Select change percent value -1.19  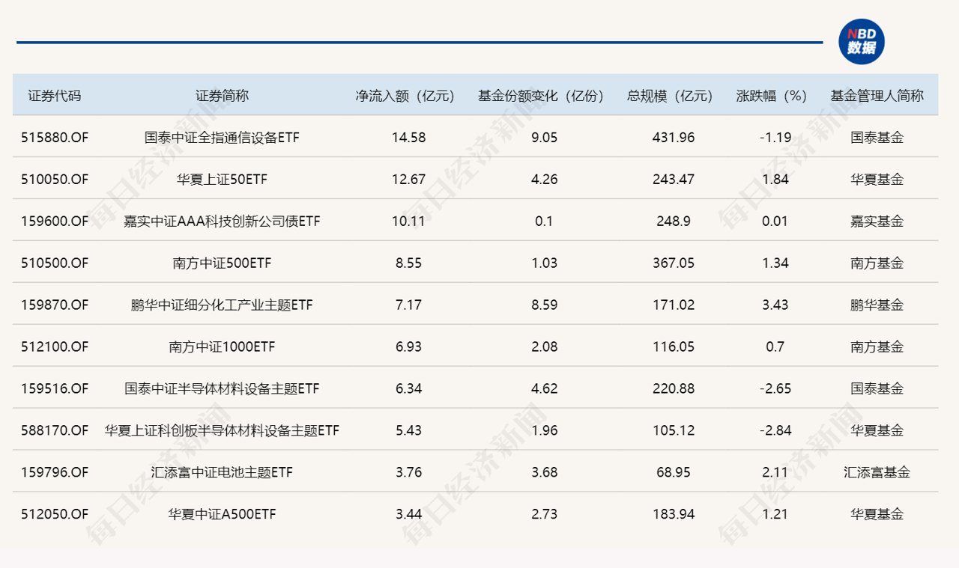pyautogui.click(x=775, y=138)
